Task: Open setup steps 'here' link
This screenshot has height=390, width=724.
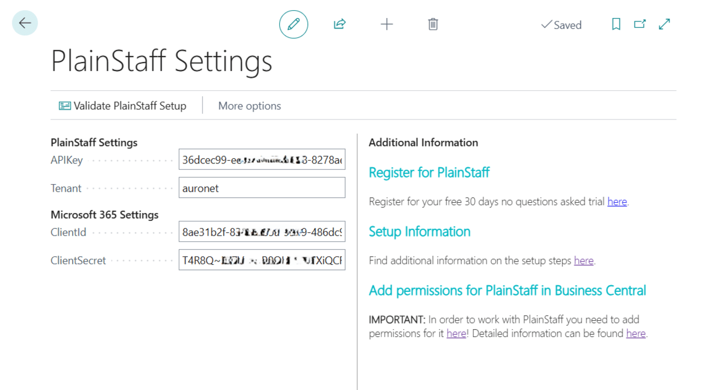Action: (x=584, y=260)
